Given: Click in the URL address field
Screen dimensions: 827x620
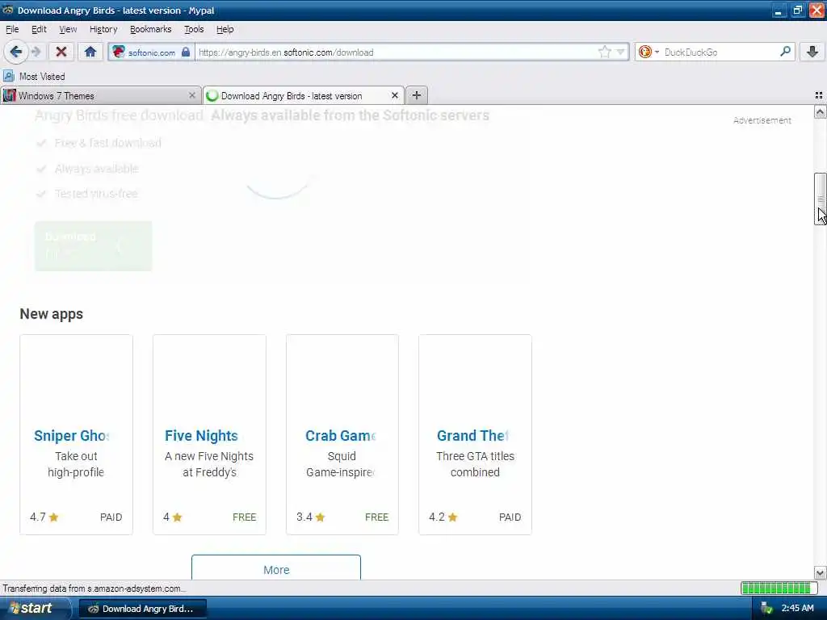Looking at the screenshot, I should [396, 52].
